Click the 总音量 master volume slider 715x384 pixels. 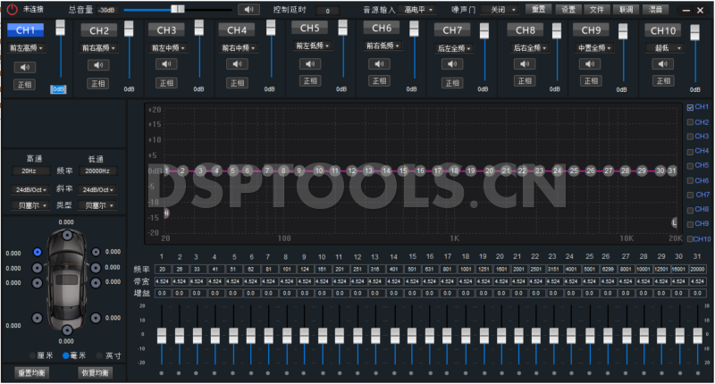[x=176, y=9]
